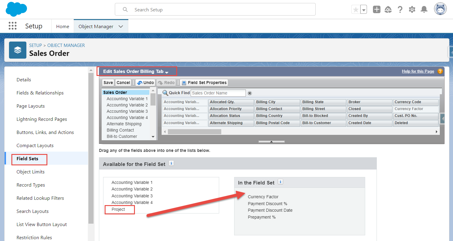Click the Sales Order object icon
The width and height of the screenshot is (453, 241).
[x=18, y=50]
